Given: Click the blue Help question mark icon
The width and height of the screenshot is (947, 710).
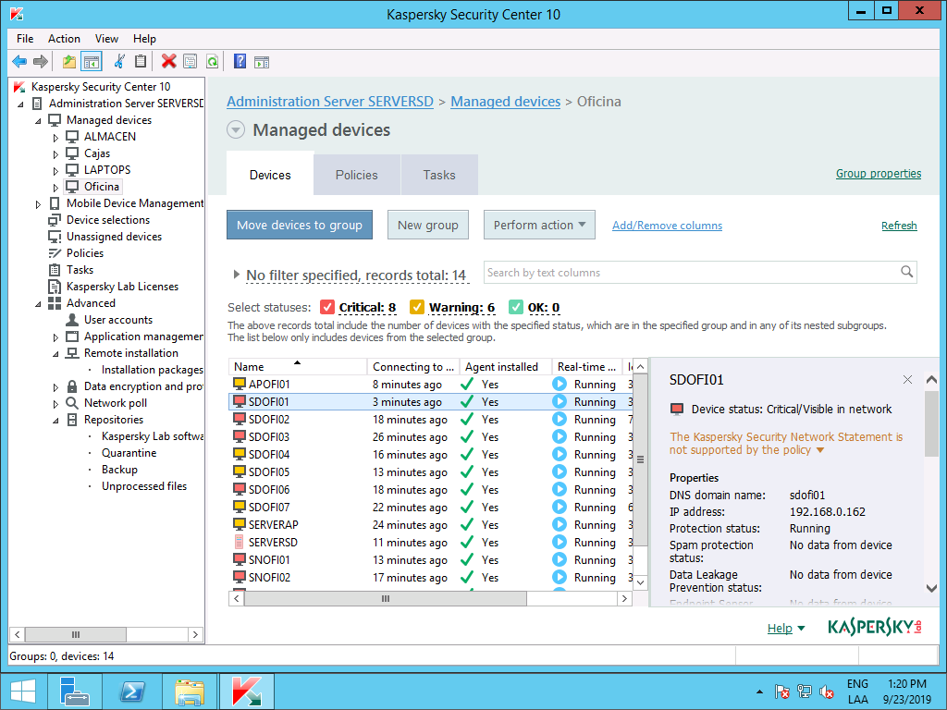Looking at the screenshot, I should click(x=240, y=62).
